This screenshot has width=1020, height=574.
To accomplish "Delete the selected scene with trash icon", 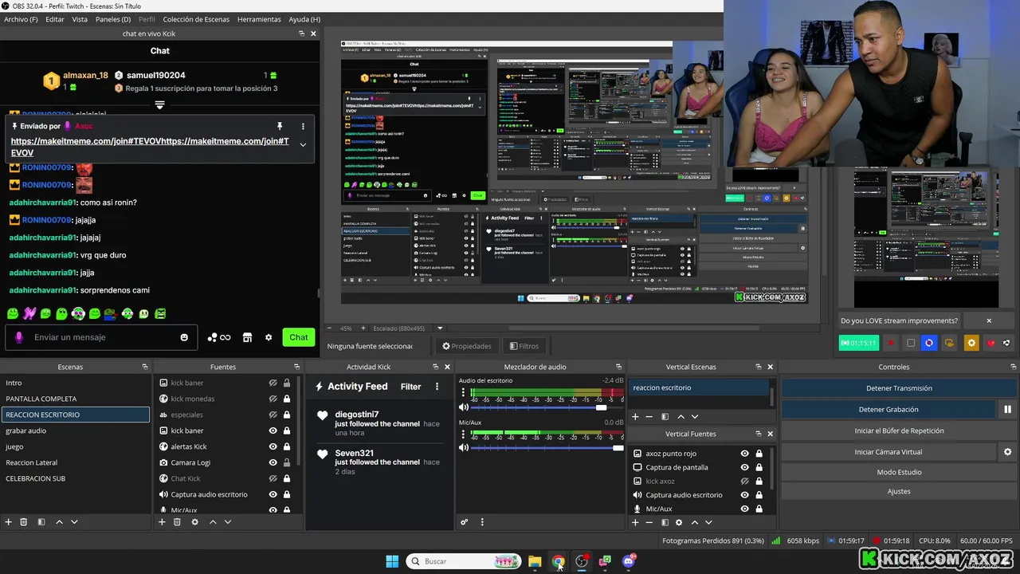I will click(24, 522).
